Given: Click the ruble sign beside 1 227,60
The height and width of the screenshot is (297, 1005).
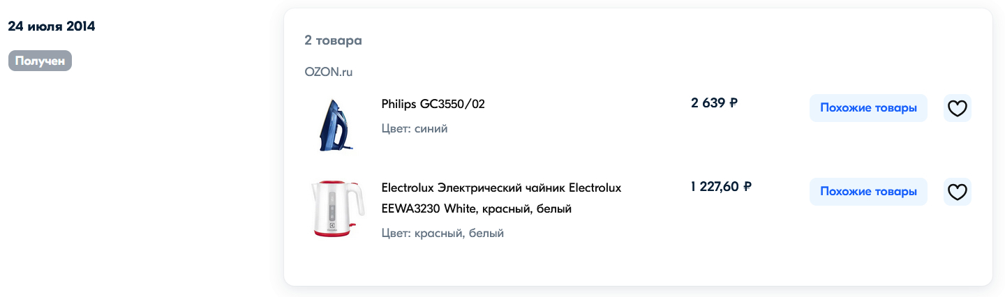Looking at the screenshot, I should point(747,186).
